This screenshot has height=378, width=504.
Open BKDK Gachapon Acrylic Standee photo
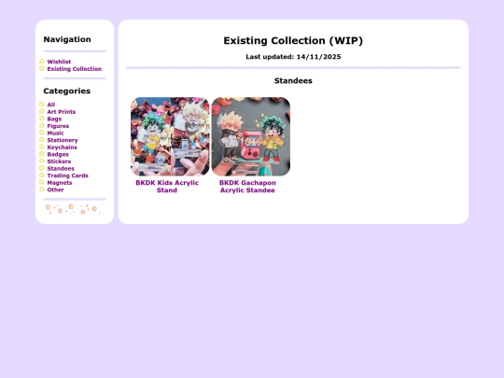[x=251, y=136]
